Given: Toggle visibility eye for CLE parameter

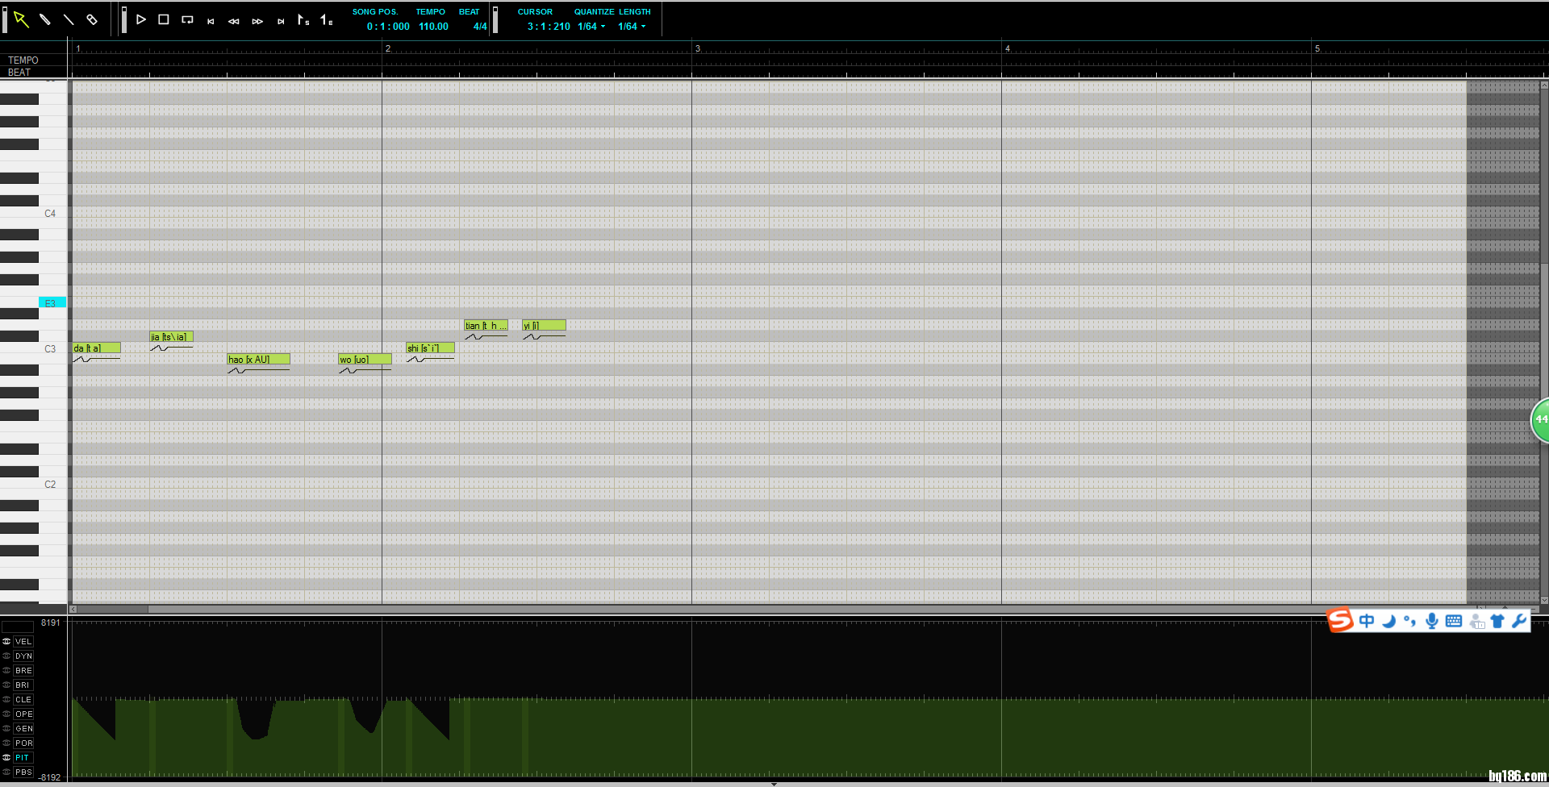Looking at the screenshot, I should (x=6, y=700).
